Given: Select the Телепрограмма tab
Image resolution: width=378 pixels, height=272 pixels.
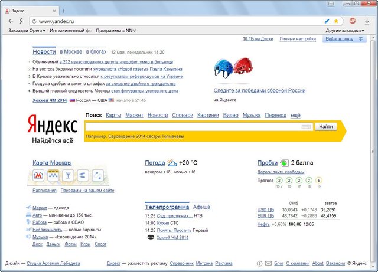Looking at the screenshot, I should [x=167, y=207].
